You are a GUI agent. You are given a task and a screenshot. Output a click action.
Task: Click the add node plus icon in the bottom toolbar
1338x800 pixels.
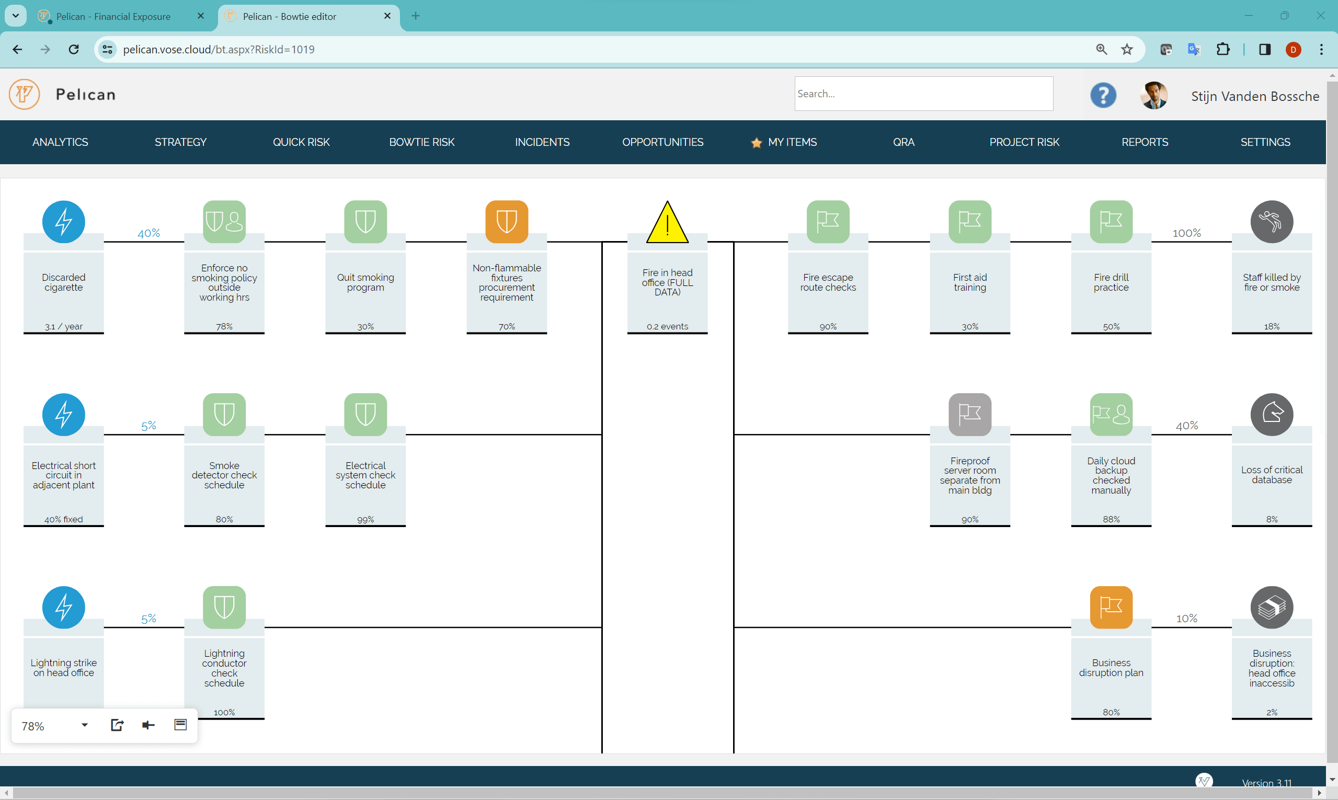pyautogui.click(x=148, y=725)
